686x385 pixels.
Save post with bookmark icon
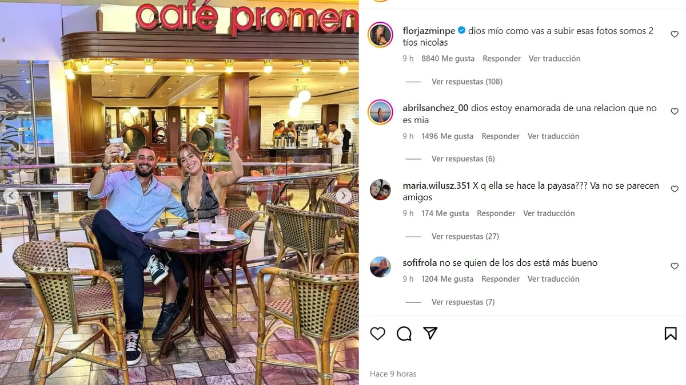tap(671, 334)
